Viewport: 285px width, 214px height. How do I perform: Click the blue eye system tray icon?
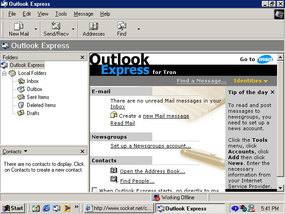(235, 208)
